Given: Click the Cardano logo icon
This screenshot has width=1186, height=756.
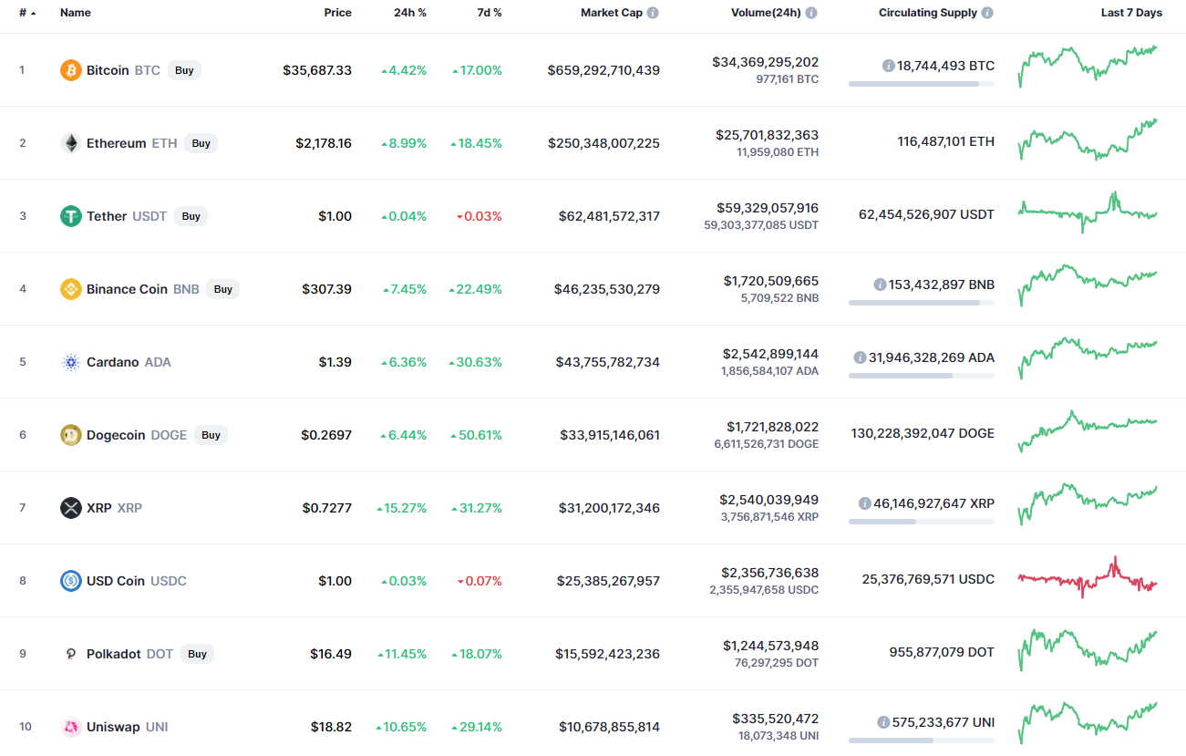Looking at the screenshot, I should click(x=70, y=362).
